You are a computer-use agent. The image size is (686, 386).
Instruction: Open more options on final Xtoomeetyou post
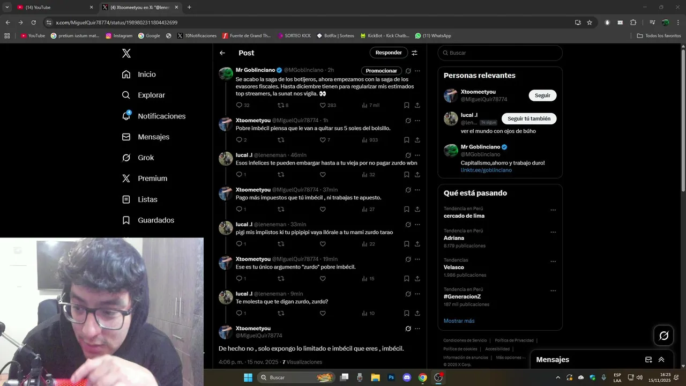click(417, 329)
